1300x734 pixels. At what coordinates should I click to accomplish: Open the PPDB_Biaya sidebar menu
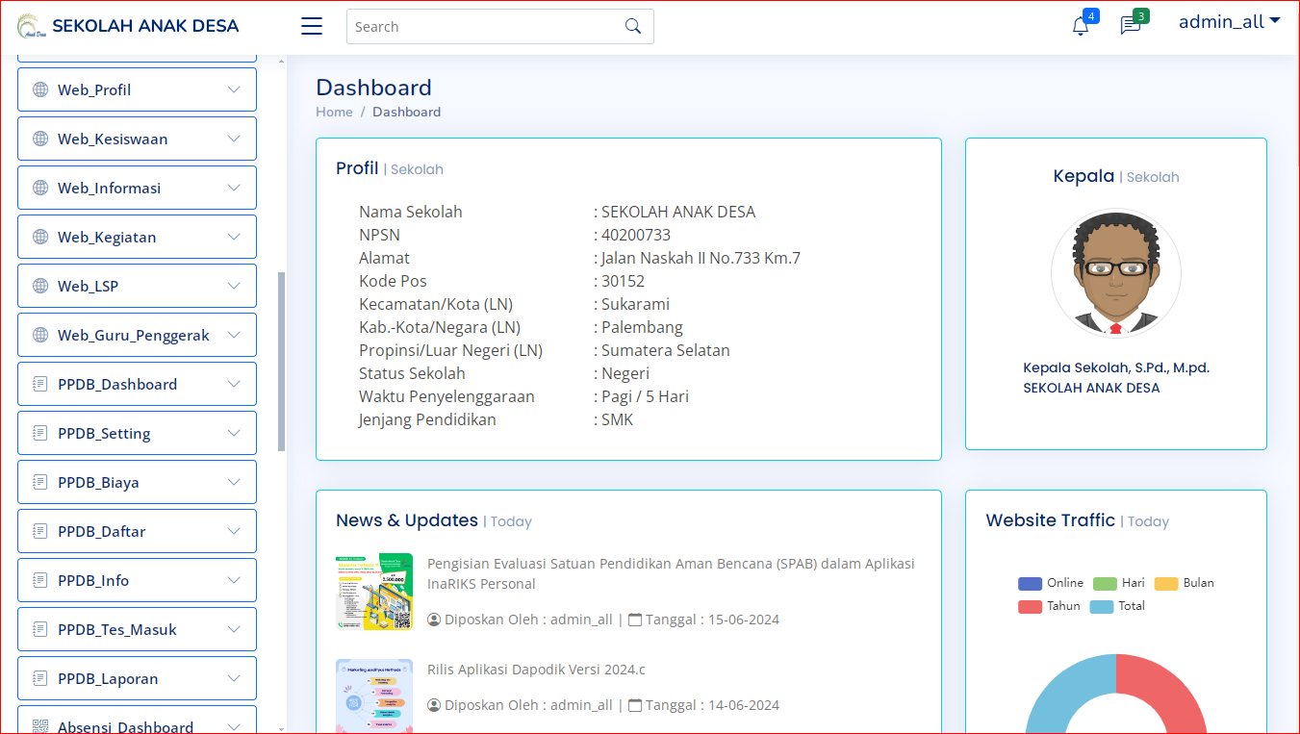[x=137, y=482]
